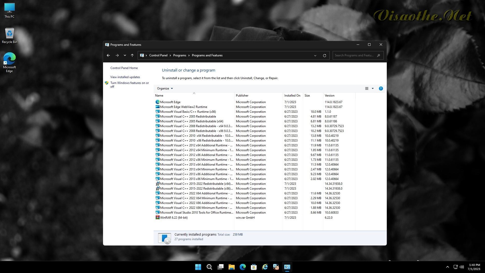Open This PC desktop icon
The height and width of the screenshot is (273, 485).
pos(9,10)
